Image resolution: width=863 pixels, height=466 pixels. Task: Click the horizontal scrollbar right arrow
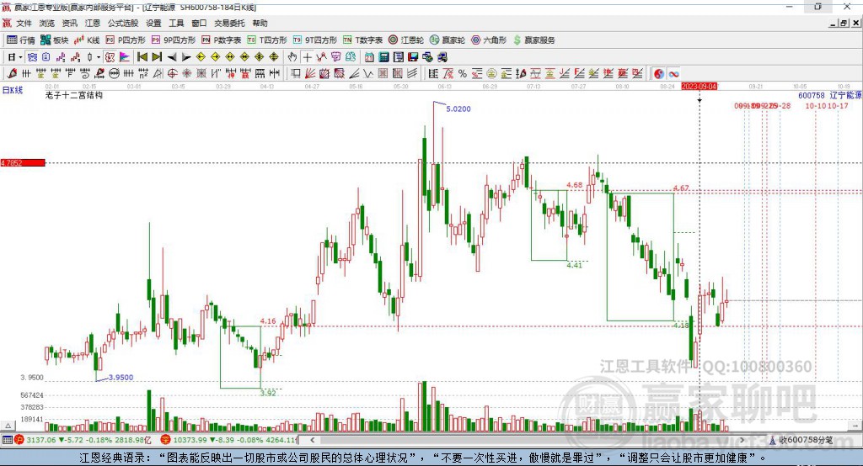742,440
